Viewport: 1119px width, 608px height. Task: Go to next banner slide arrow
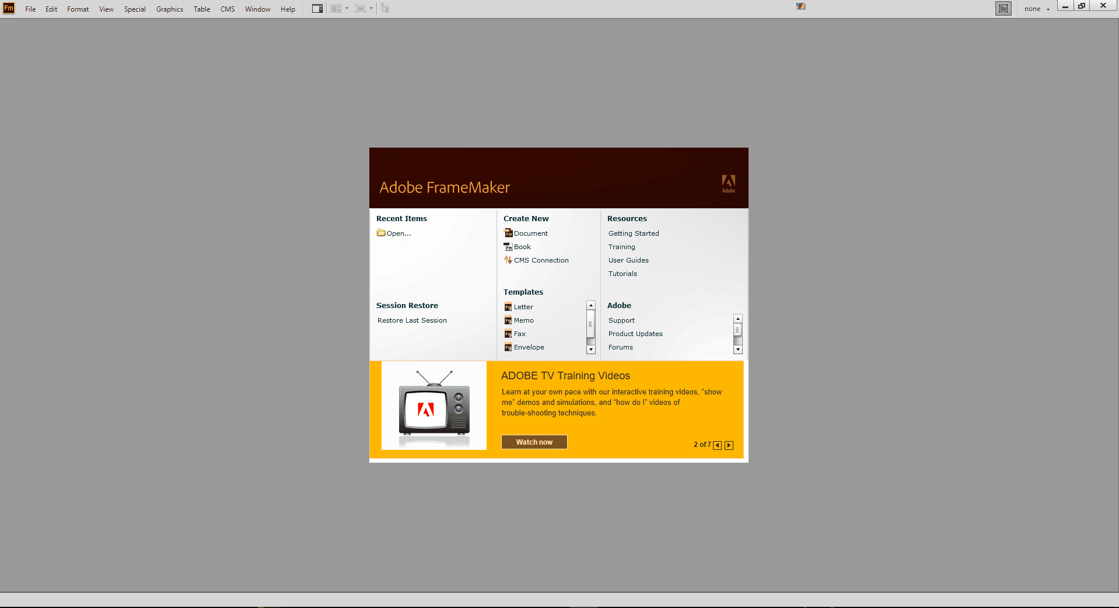(x=729, y=445)
